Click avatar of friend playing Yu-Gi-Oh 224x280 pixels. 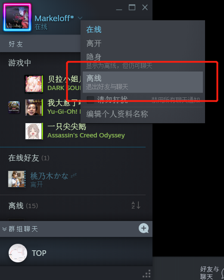point(34,108)
